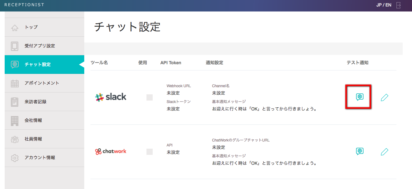
Task: Click the clipboard icon for 来訪者記録
Action: [15, 102]
